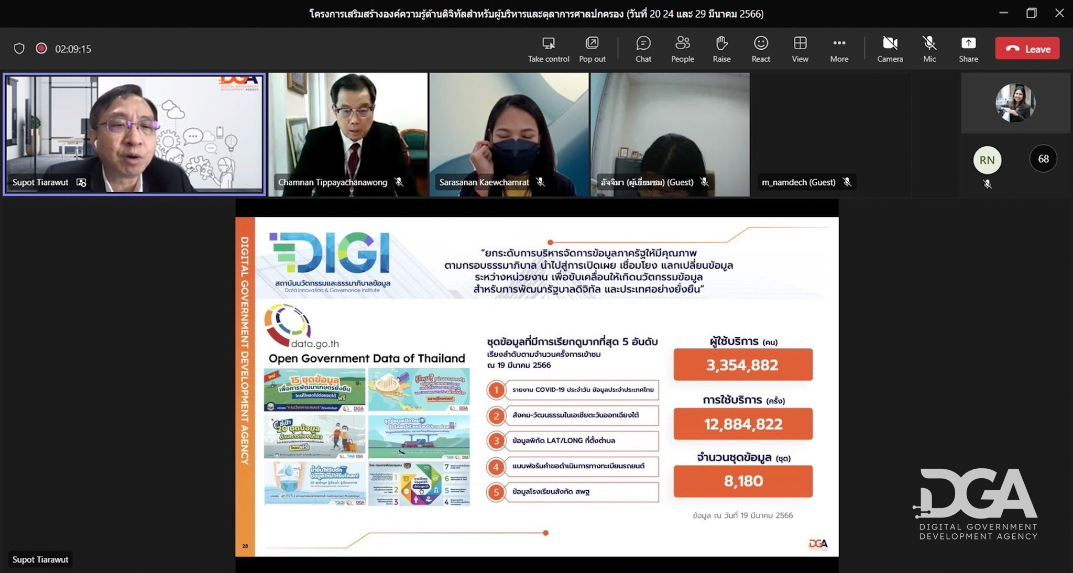The height and width of the screenshot is (573, 1073).
Task: Click the shield security icon
Action: pyautogui.click(x=19, y=49)
